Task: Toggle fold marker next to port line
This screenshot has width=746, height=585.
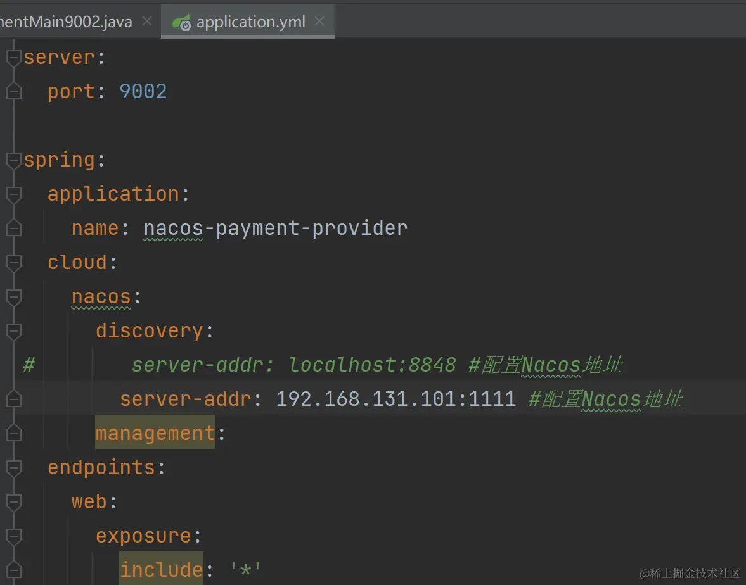Action: point(14,92)
